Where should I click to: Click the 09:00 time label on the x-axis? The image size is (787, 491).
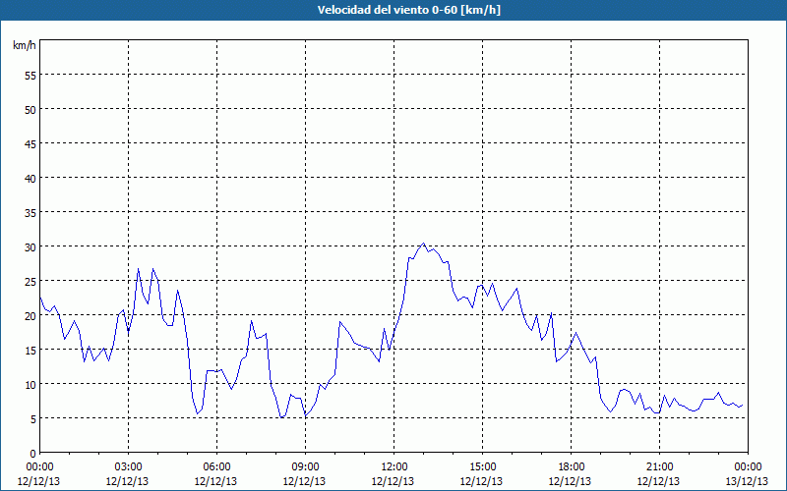click(x=305, y=467)
